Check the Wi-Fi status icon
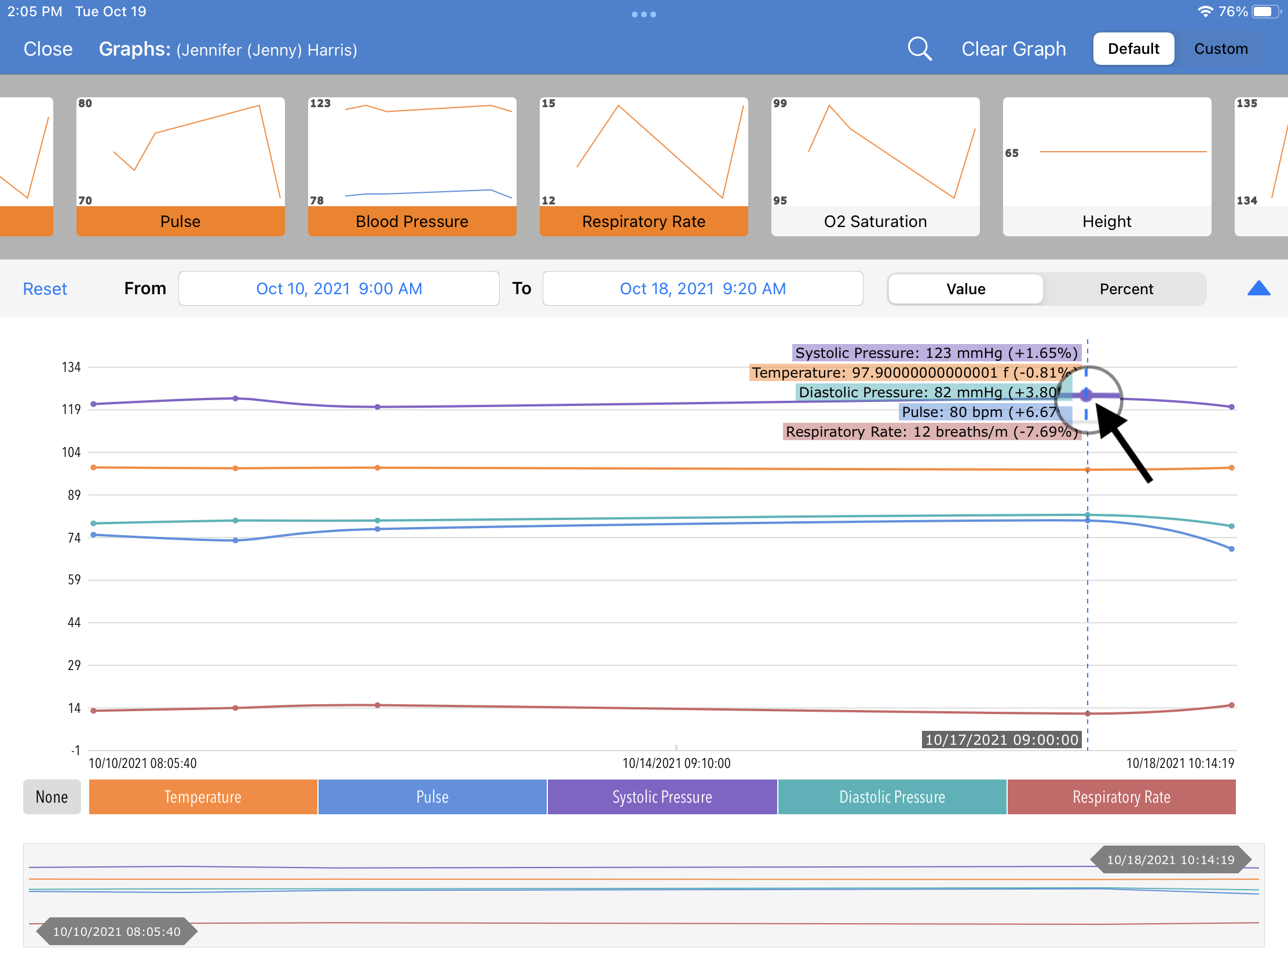 point(1205,12)
